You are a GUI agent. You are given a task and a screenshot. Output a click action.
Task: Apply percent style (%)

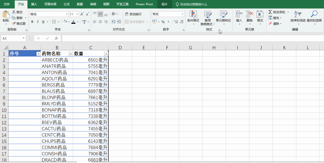point(163,22)
